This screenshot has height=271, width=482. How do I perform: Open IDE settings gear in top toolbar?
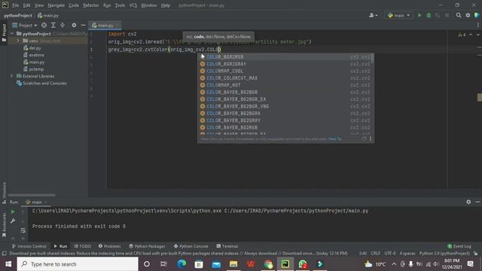468,15
